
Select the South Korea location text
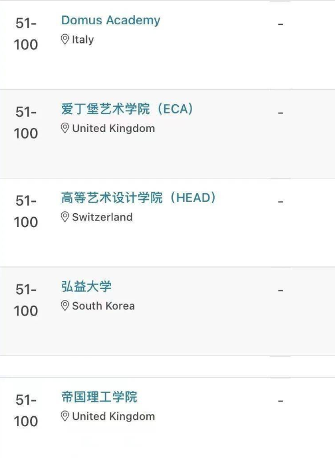point(104,306)
